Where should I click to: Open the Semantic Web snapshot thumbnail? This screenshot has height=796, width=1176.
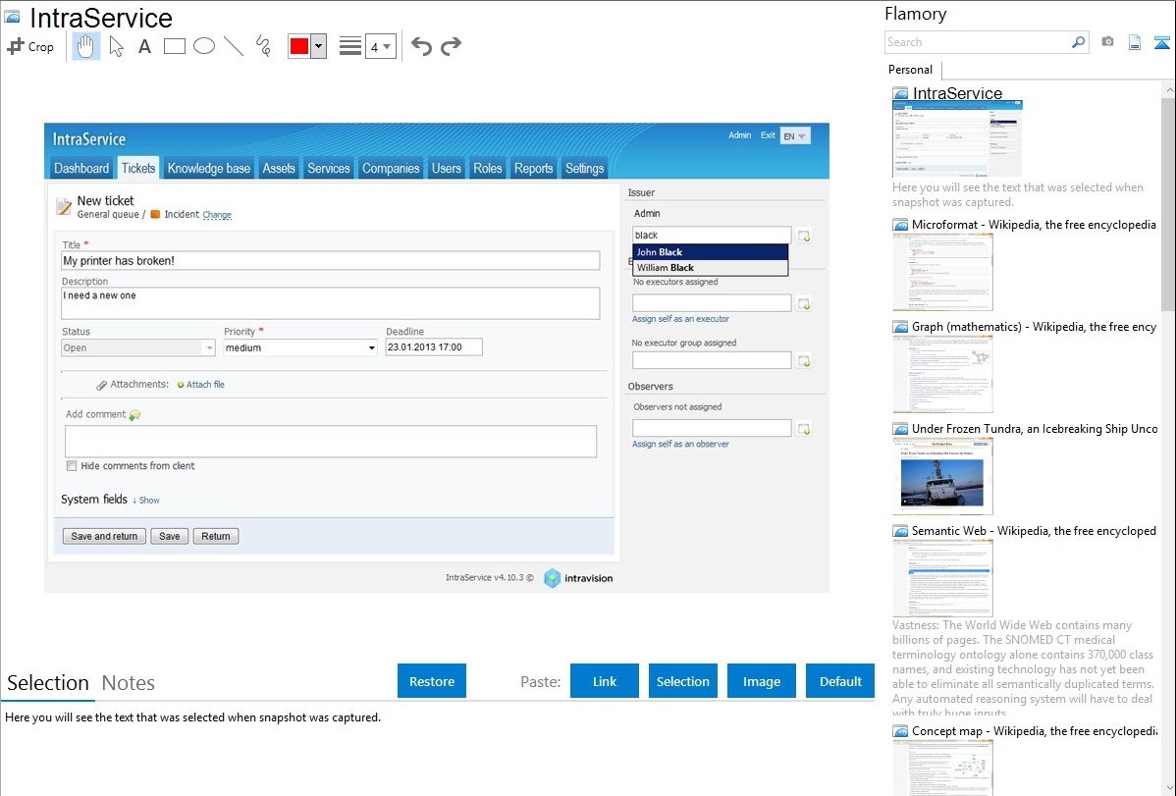942,577
